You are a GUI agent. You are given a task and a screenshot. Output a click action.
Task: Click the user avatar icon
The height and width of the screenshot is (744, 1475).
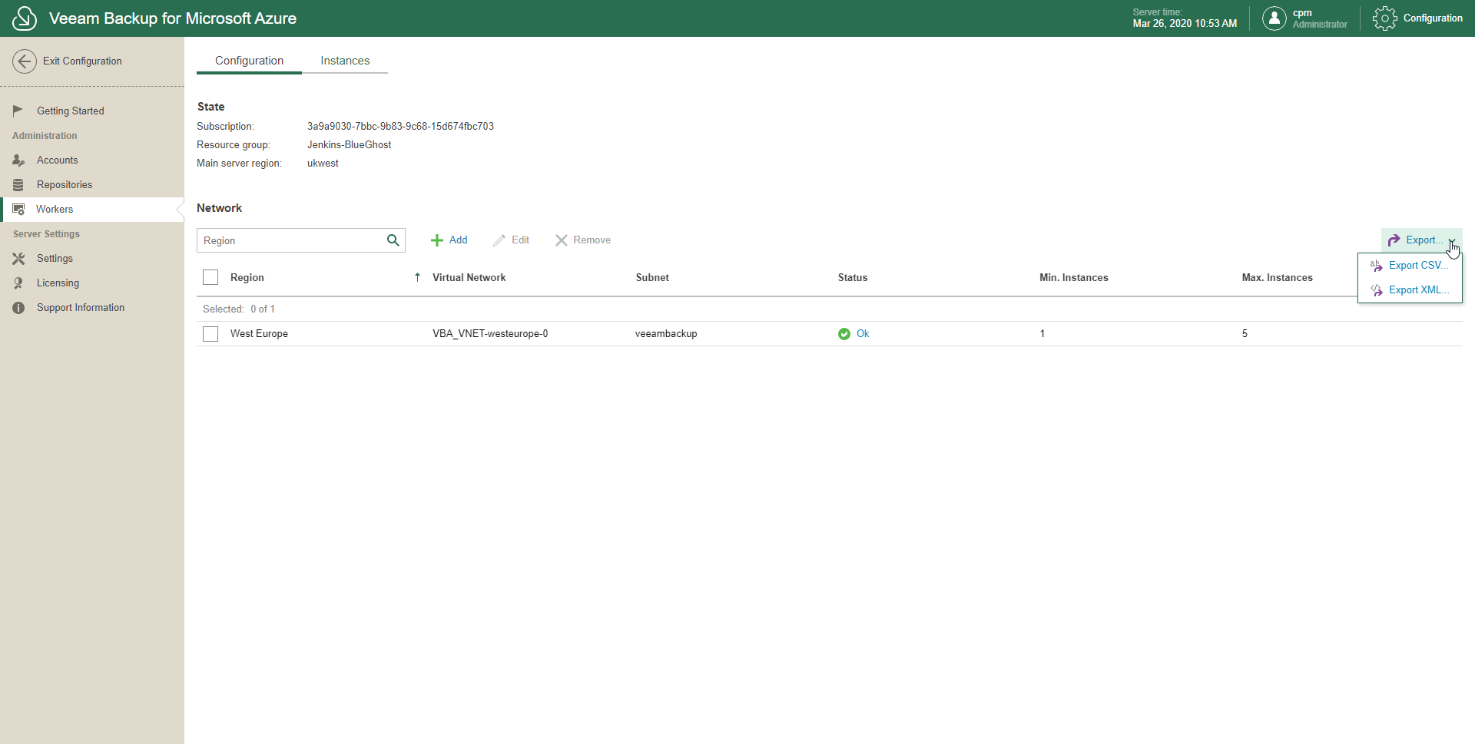point(1274,18)
